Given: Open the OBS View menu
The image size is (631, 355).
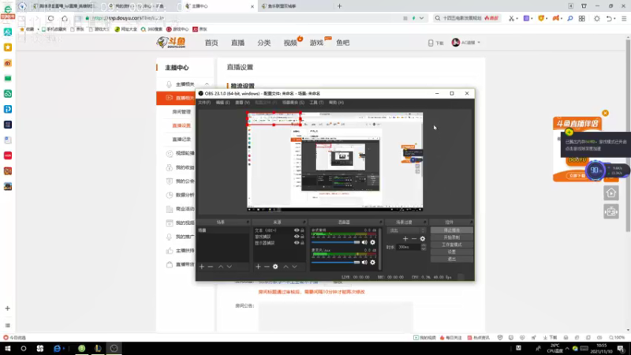Looking at the screenshot, I should 242,103.
